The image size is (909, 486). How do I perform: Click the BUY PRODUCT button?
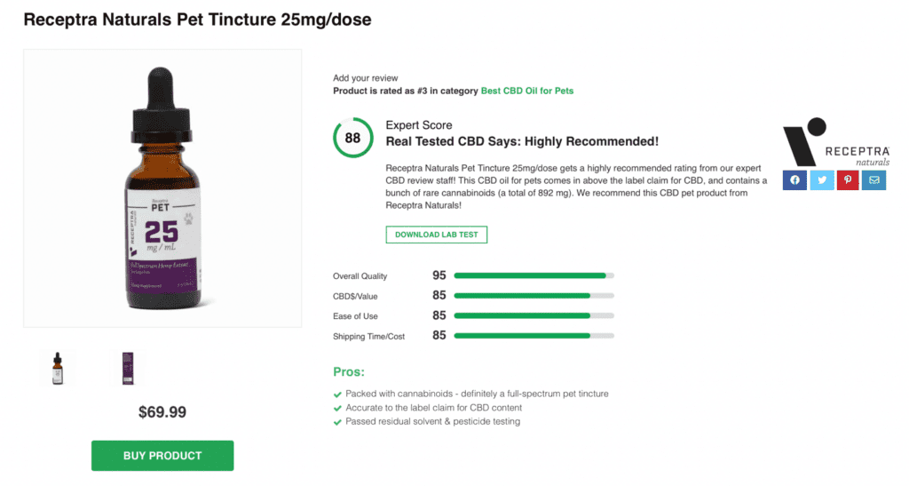(162, 455)
